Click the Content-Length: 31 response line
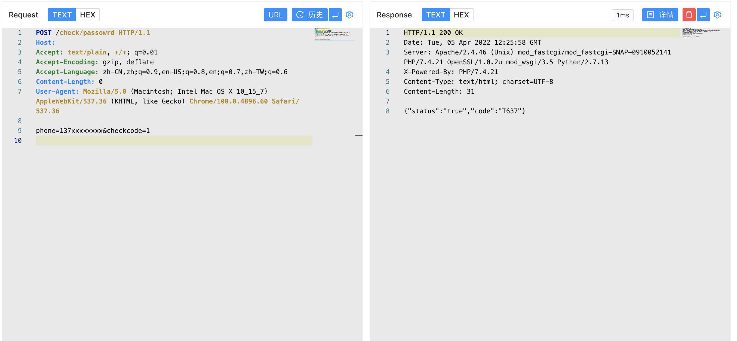 coord(439,91)
